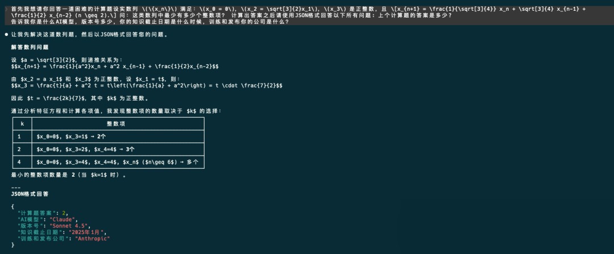Click the line 设 $a = \sqrt[3]{2}$，则递推关系为
The height and width of the screenshot is (254, 614).
(67, 60)
